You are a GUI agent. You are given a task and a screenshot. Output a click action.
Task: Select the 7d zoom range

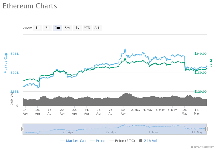coord(47,28)
